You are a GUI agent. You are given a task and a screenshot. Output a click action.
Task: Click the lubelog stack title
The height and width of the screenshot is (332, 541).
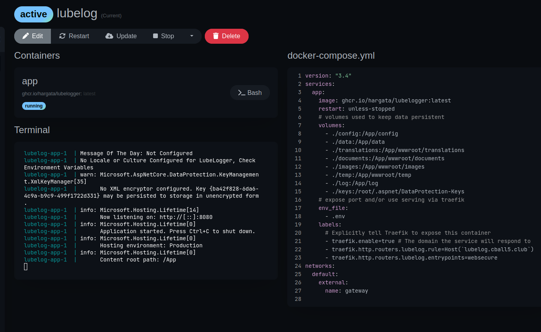pos(77,13)
